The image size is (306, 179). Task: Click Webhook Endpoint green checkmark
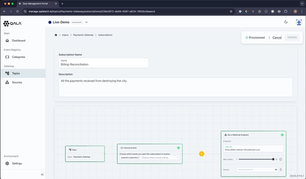pos(282,135)
